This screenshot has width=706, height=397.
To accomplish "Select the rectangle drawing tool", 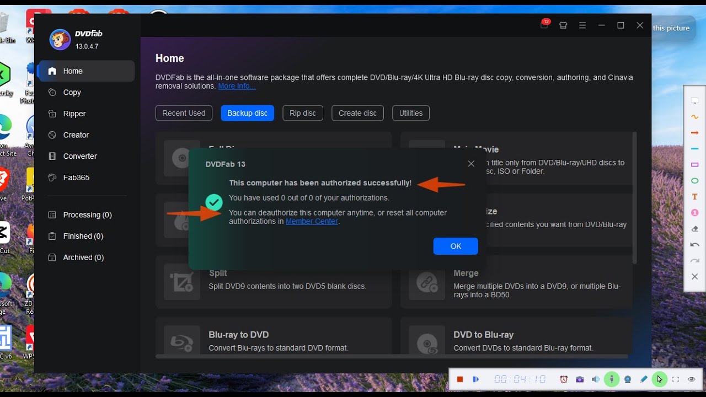I will point(695,165).
